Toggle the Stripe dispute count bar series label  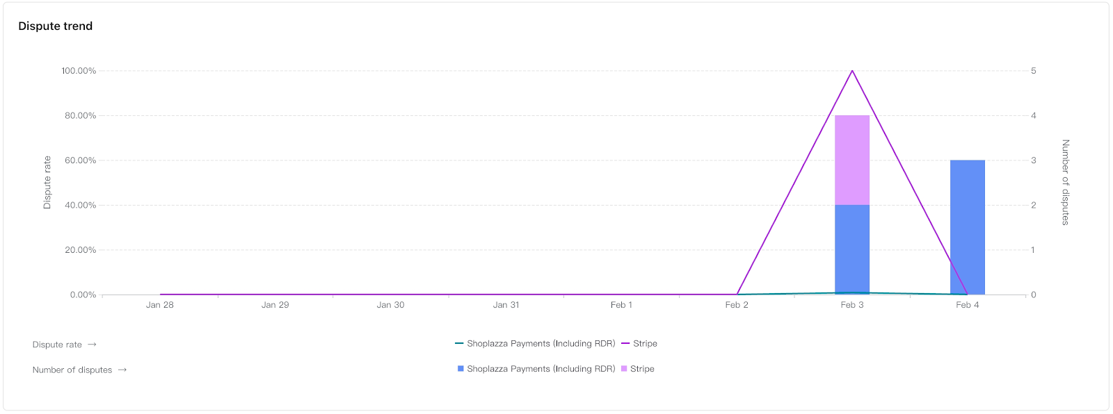(x=642, y=369)
